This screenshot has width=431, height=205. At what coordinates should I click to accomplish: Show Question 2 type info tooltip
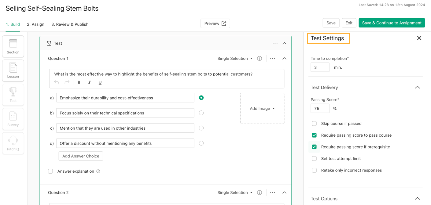[260, 193]
